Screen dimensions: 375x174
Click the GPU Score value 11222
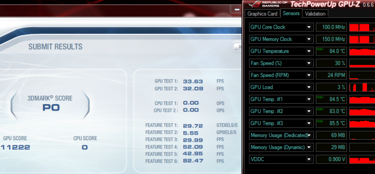(x=15, y=147)
